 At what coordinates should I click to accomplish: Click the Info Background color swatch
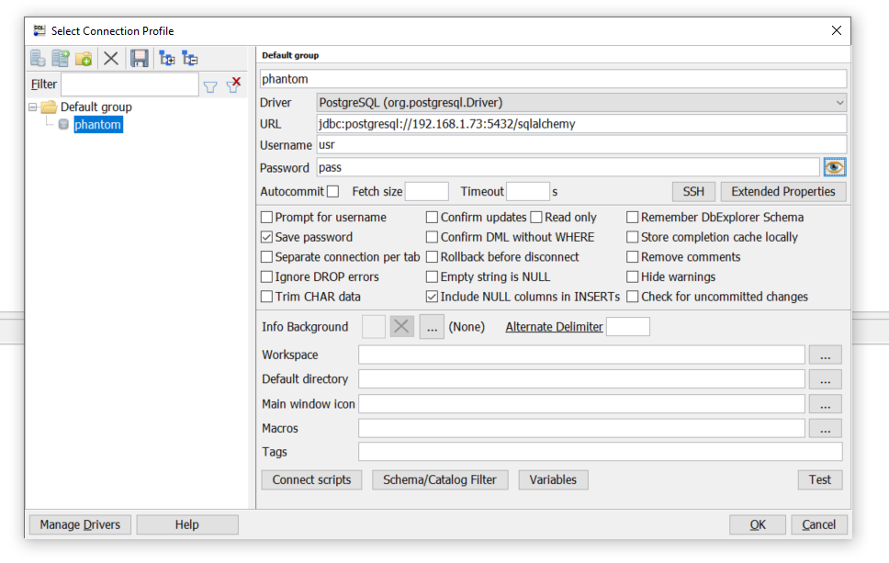point(374,327)
